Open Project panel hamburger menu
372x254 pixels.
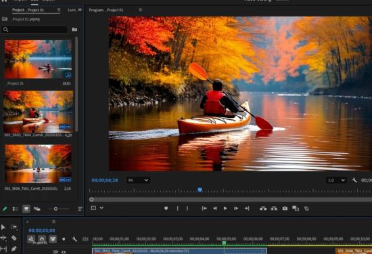coord(59,9)
